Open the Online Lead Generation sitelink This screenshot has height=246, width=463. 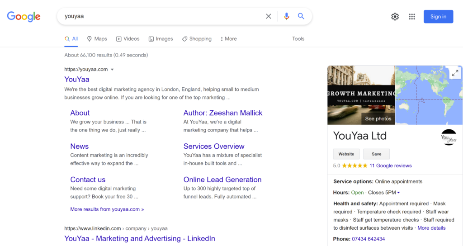(222, 180)
